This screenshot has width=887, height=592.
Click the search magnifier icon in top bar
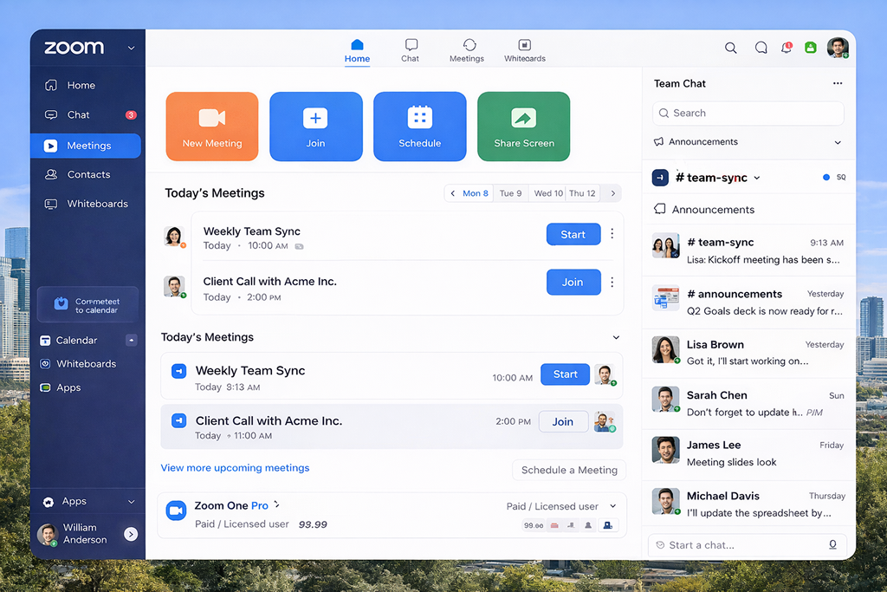tap(731, 49)
